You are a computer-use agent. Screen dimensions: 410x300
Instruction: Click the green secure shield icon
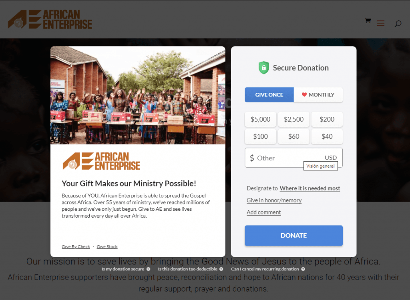(264, 68)
